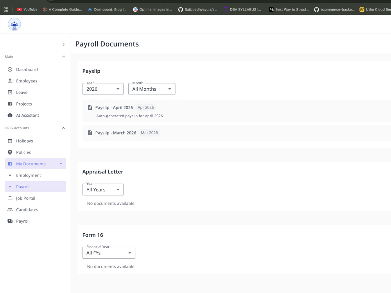Click the Job Portal briefcase icon
This screenshot has width=391, height=293.
point(10,198)
